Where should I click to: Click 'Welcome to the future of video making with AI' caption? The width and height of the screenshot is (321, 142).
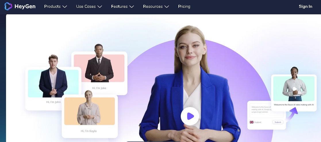pyautogui.click(x=294, y=105)
